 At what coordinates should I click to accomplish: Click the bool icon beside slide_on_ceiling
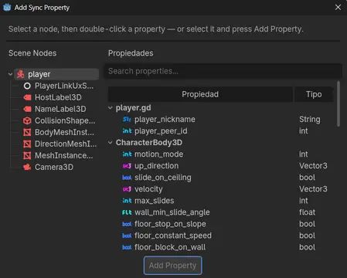[127, 178]
